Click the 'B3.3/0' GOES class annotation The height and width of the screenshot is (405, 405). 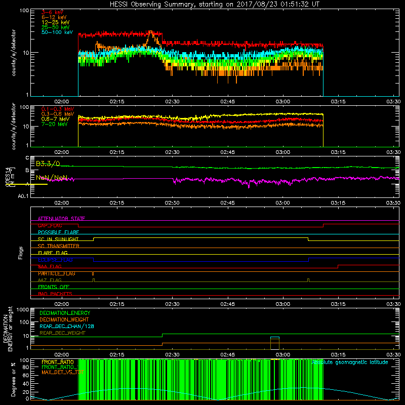[48, 164]
